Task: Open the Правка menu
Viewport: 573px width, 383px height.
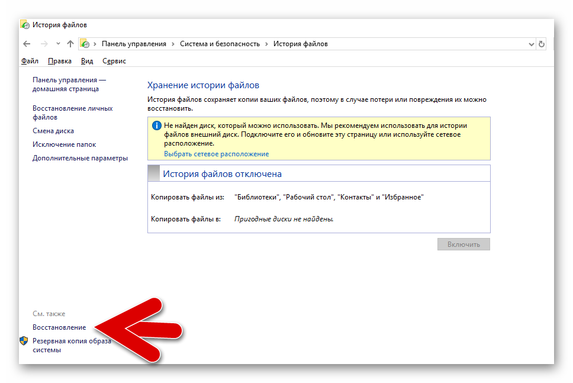Action: coord(60,61)
